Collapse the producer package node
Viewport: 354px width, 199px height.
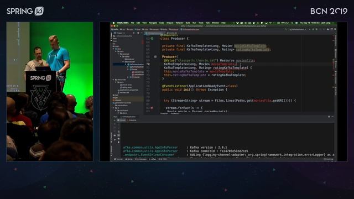123,61
